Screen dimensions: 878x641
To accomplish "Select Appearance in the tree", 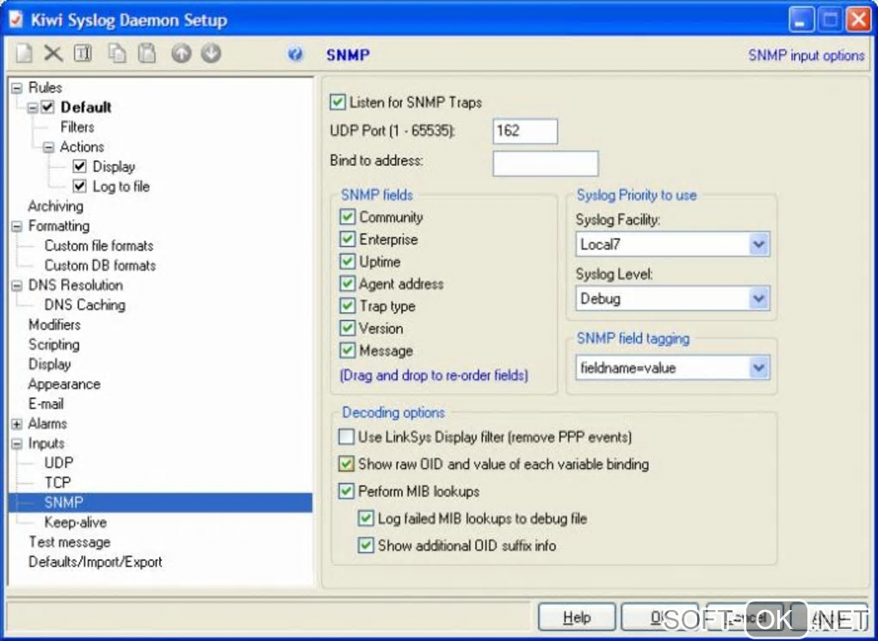I will tap(64, 384).
